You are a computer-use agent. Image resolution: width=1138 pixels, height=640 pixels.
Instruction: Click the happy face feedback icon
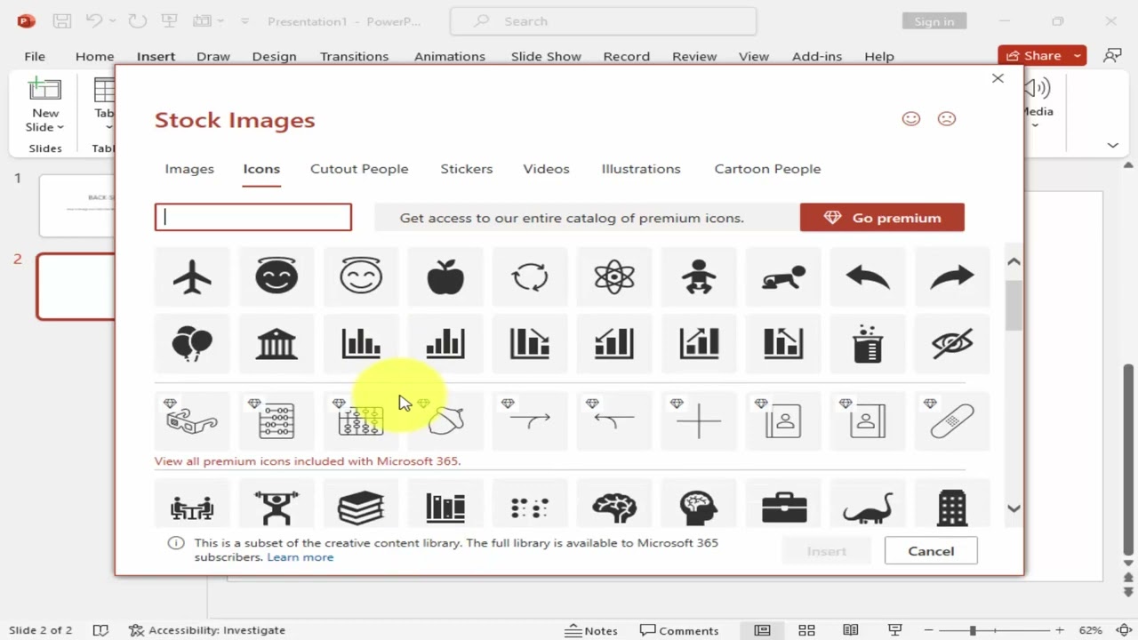coord(911,118)
